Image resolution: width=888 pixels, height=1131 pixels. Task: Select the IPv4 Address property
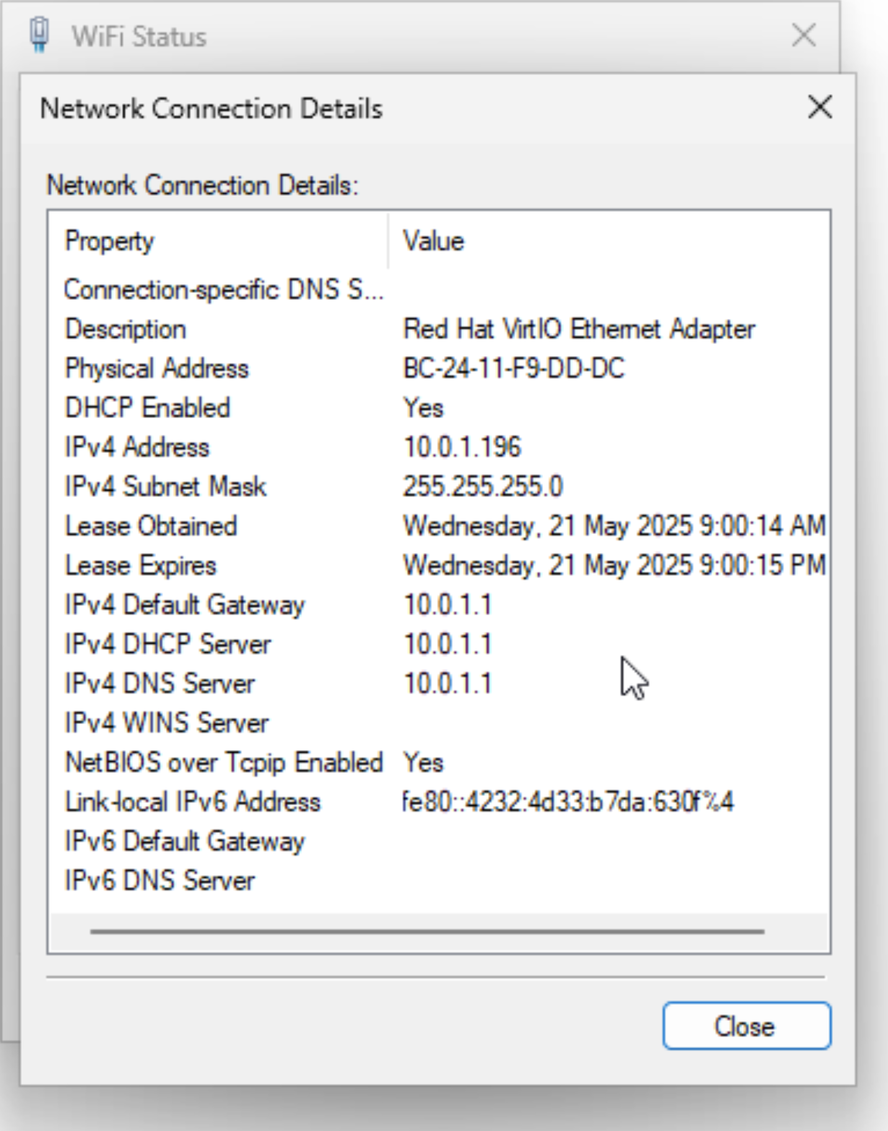[x=137, y=447]
